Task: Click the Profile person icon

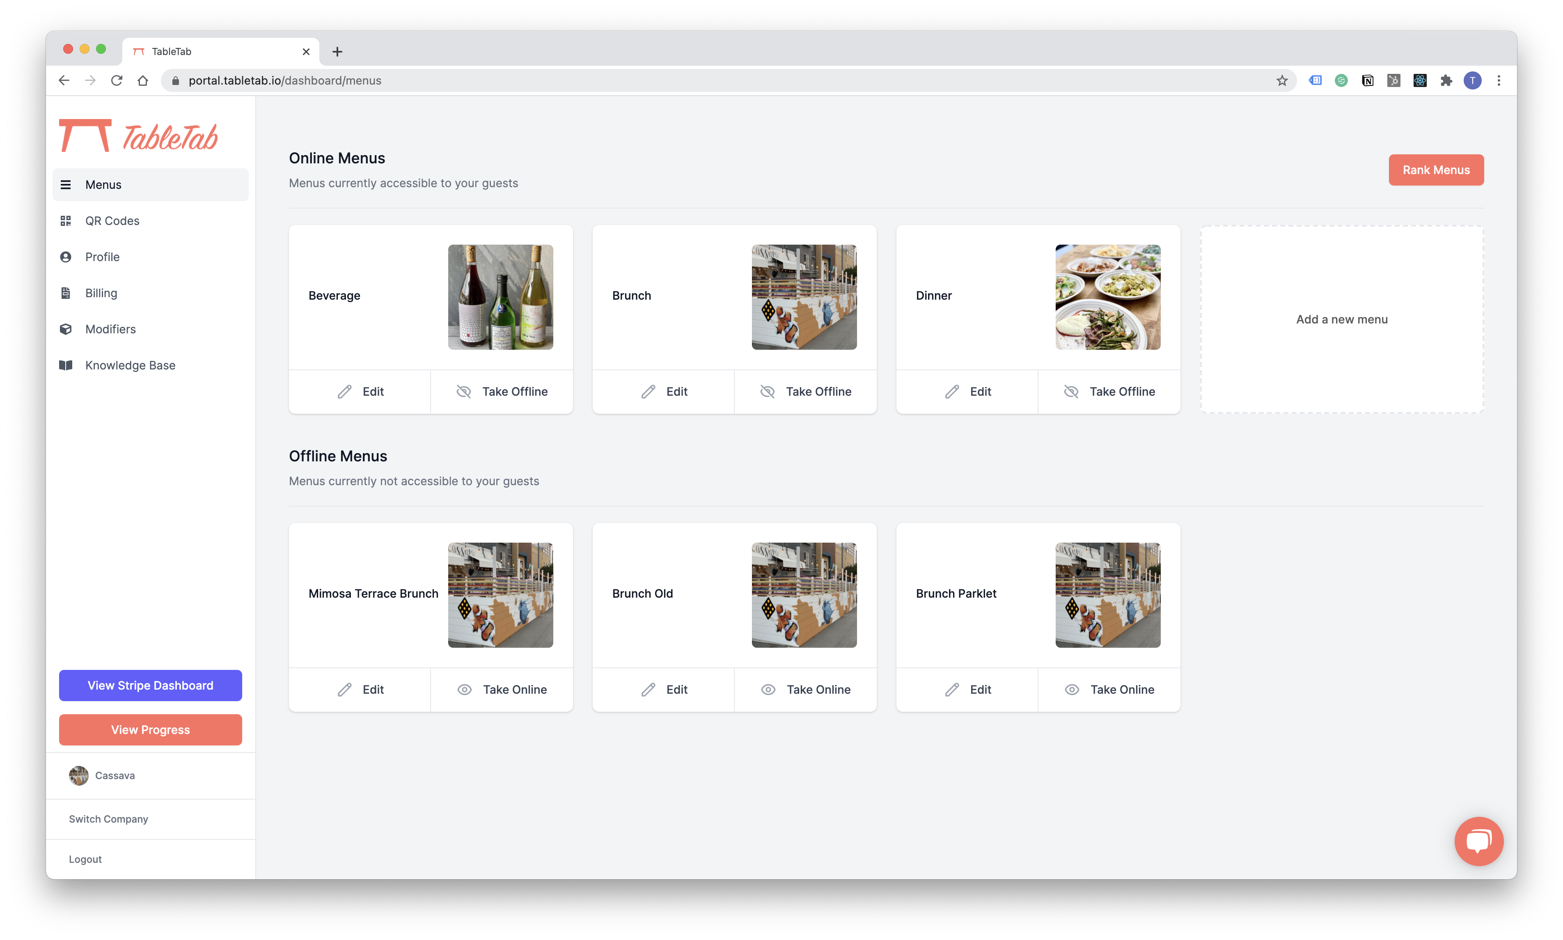Action: coord(65,257)
